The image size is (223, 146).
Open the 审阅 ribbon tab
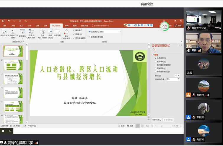[x=67, y=26]
